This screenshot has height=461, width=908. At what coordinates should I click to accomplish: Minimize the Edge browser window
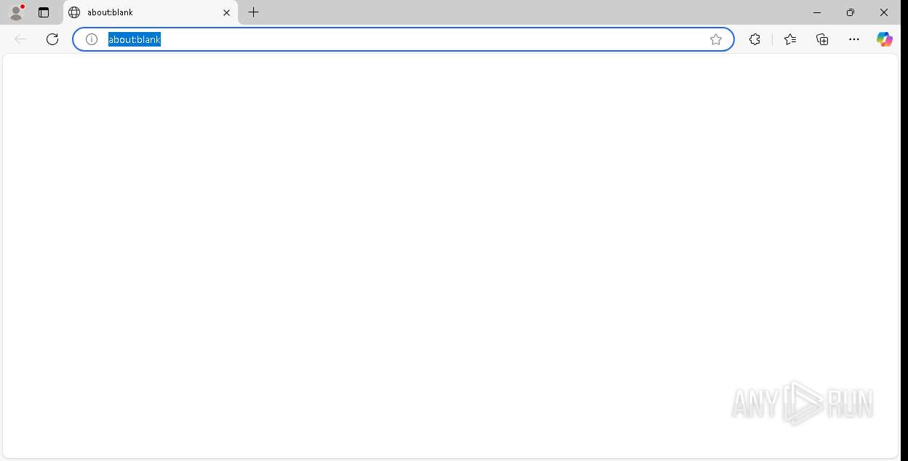click(817, 12)
